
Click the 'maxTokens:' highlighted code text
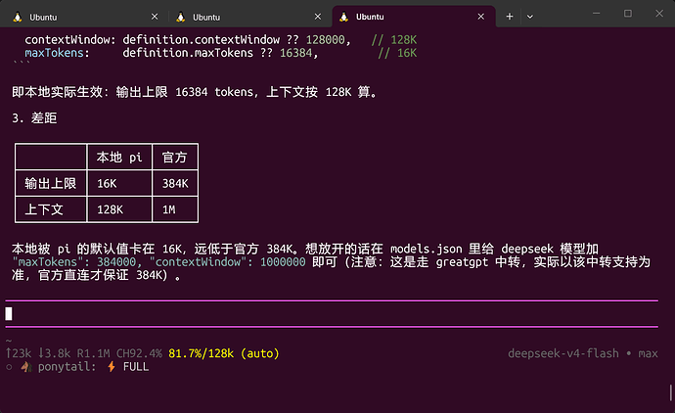click(x=57, y=53)
